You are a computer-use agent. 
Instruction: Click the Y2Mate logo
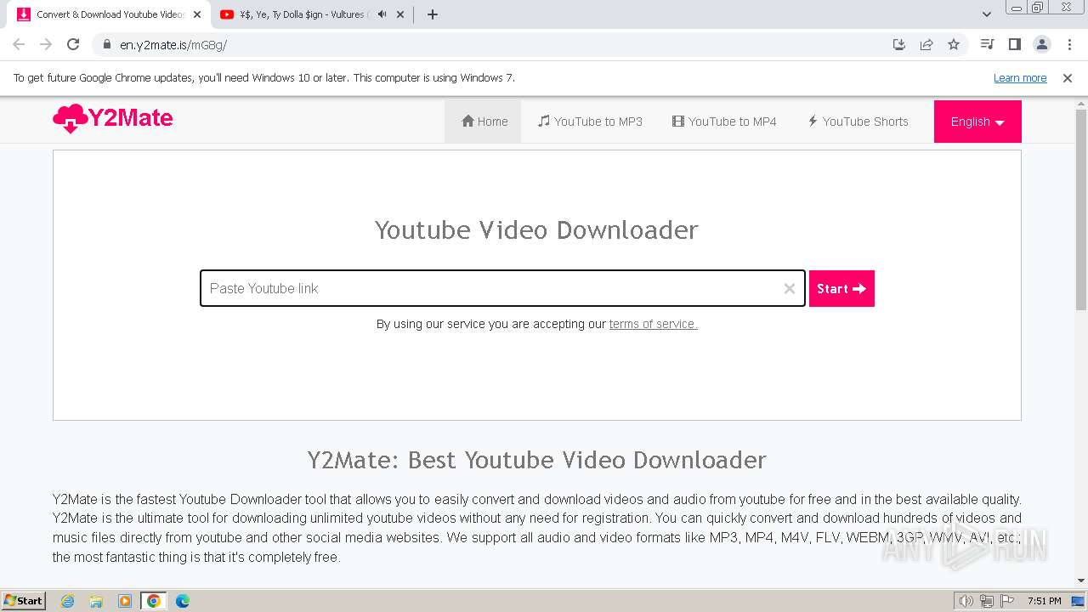(x=113, y=118)
